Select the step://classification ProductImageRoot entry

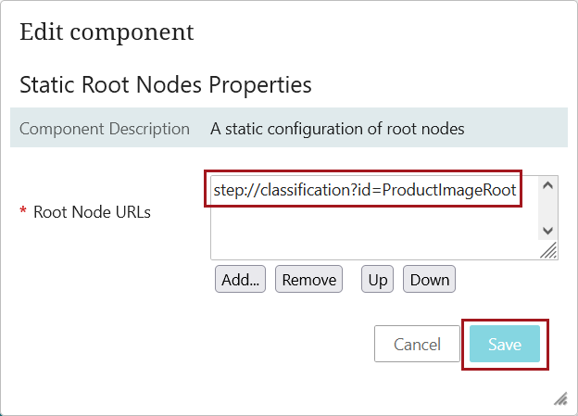(365, 190)
